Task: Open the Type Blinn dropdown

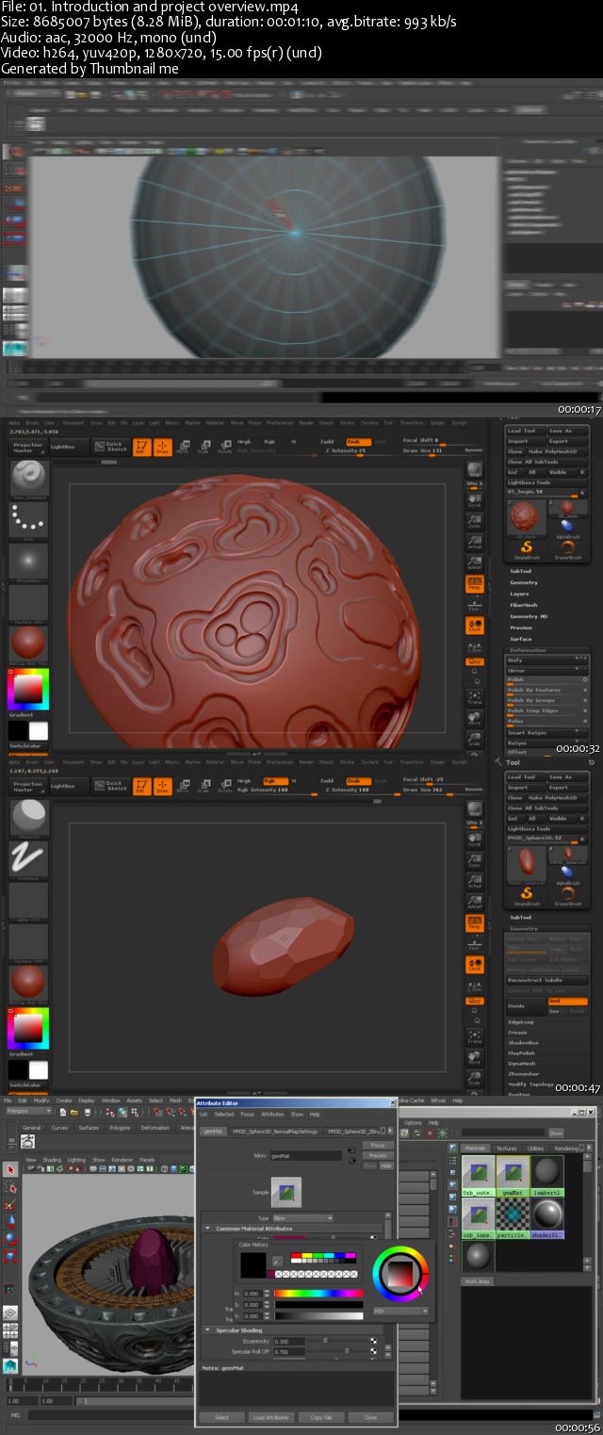Action: (302, 1217)
